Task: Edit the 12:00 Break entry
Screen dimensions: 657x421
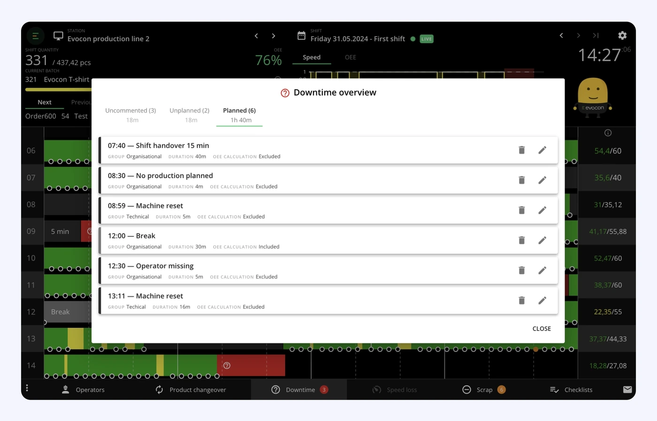Action: click(x=542, y=240)
